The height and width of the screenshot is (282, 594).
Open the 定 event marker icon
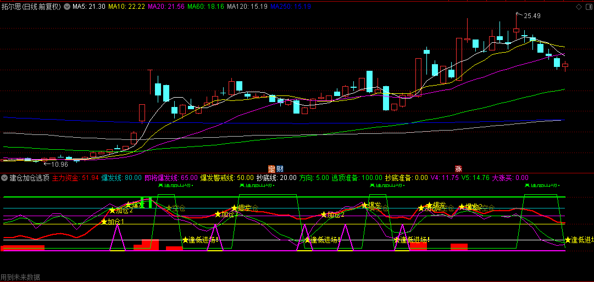click(271, 168)
